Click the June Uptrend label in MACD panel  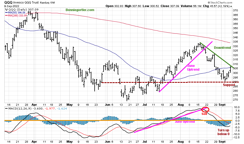(x=185, y=122)
